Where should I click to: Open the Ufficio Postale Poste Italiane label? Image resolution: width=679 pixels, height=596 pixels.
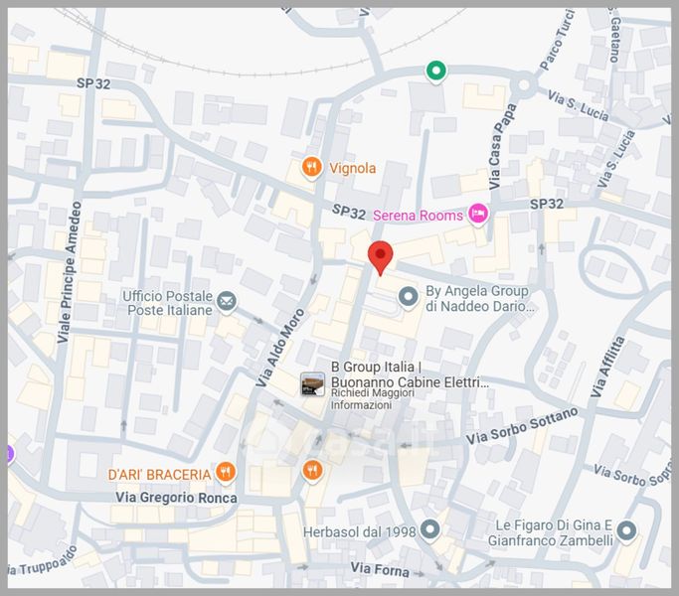coord(167,303)
